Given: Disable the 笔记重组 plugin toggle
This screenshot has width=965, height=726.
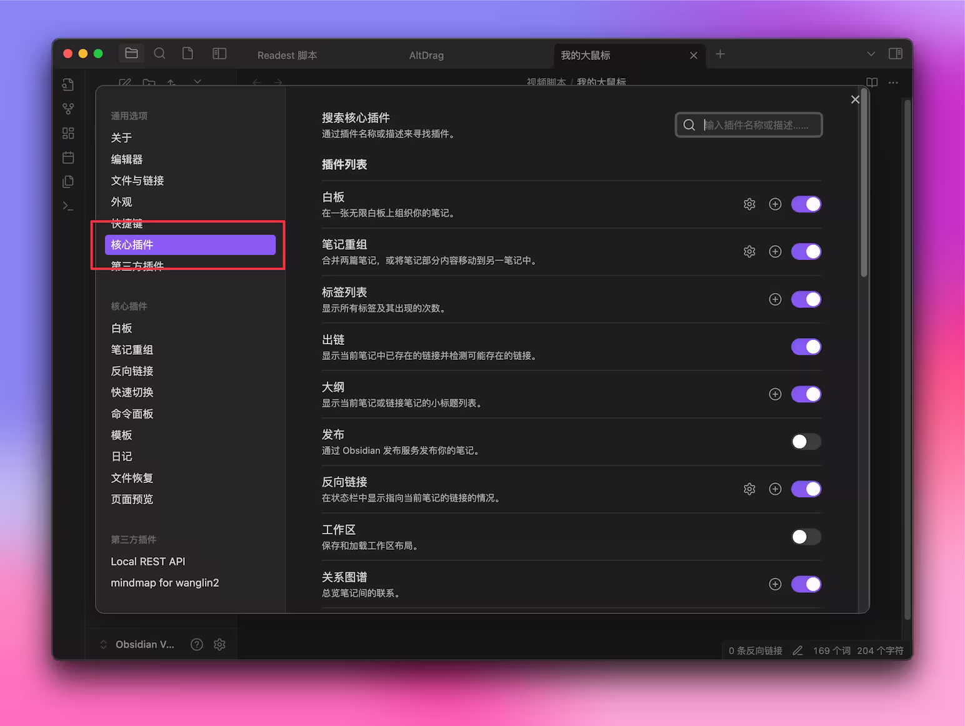Looking at the screenshot, I should [x=806, y=252].
